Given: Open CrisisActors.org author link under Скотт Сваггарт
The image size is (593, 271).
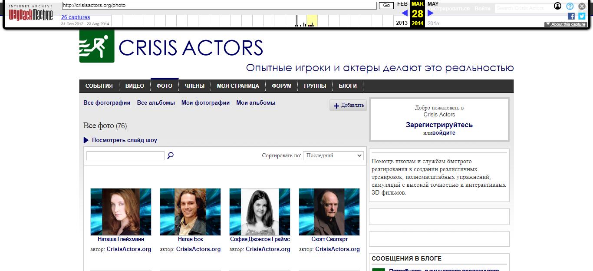Looking at the screenshot, I should [338, 249].
